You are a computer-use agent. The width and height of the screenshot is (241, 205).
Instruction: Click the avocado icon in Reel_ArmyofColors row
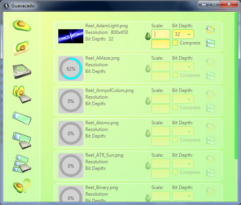148,101
